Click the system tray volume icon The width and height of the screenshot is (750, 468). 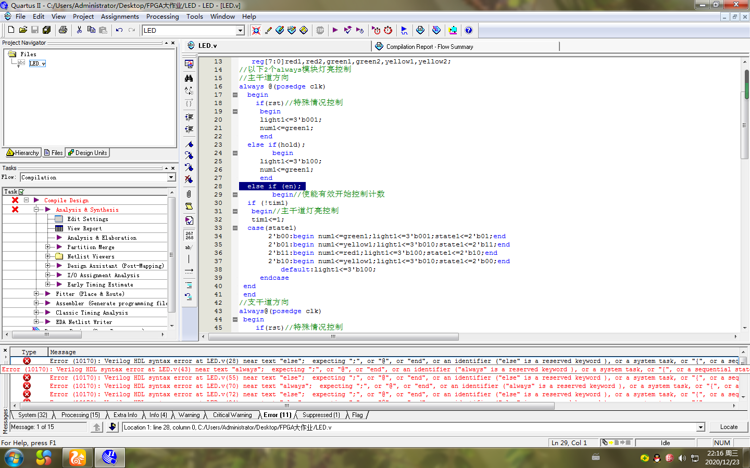[x=682, y=458]
